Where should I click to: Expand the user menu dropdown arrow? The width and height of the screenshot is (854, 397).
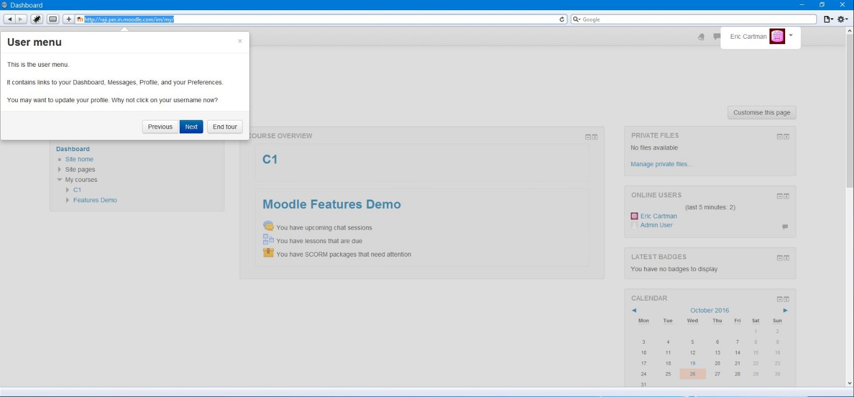click(791, 36)
